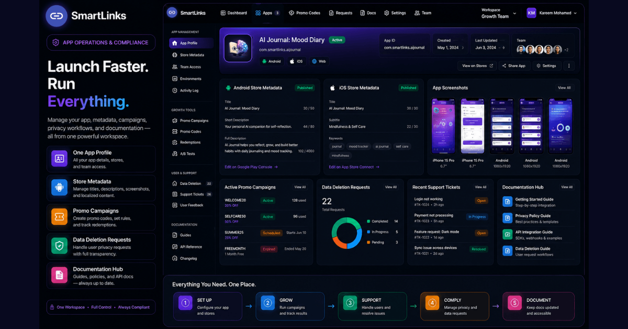Click the AI Journal app icon
The height and width of the screenshot is (329, 628).
[x=238, y=48]
